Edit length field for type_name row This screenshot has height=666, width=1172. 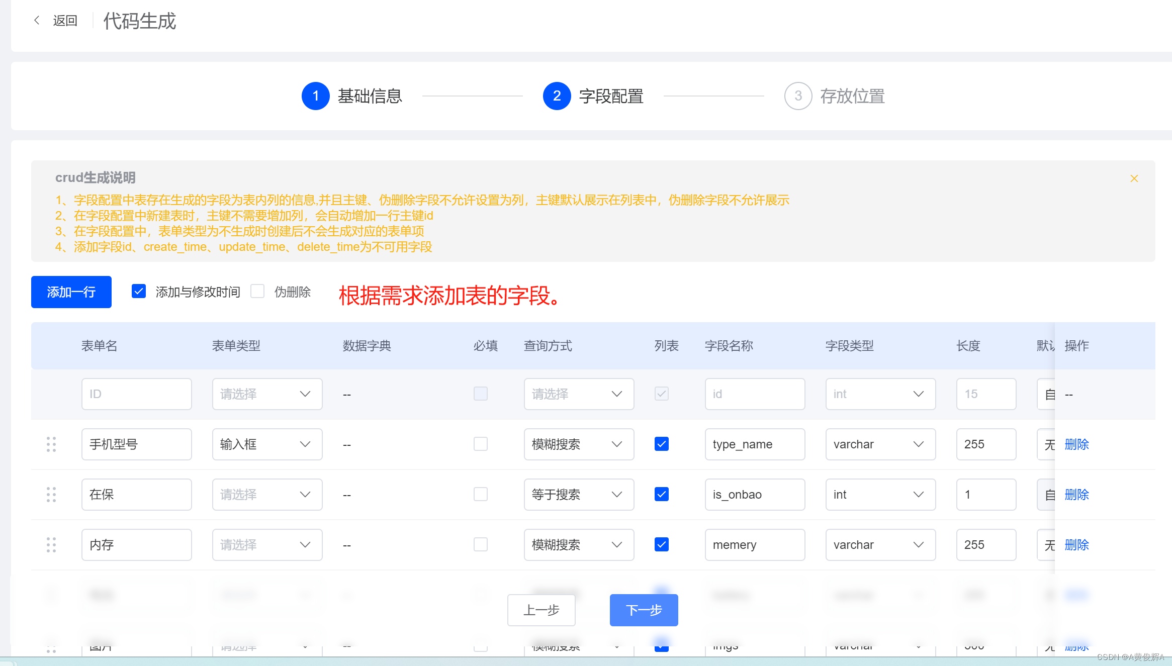click(986, 444)
